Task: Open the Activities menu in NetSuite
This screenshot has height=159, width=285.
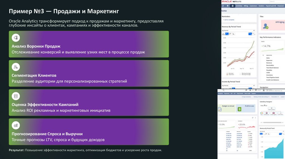Action: (x=239, y=6)
